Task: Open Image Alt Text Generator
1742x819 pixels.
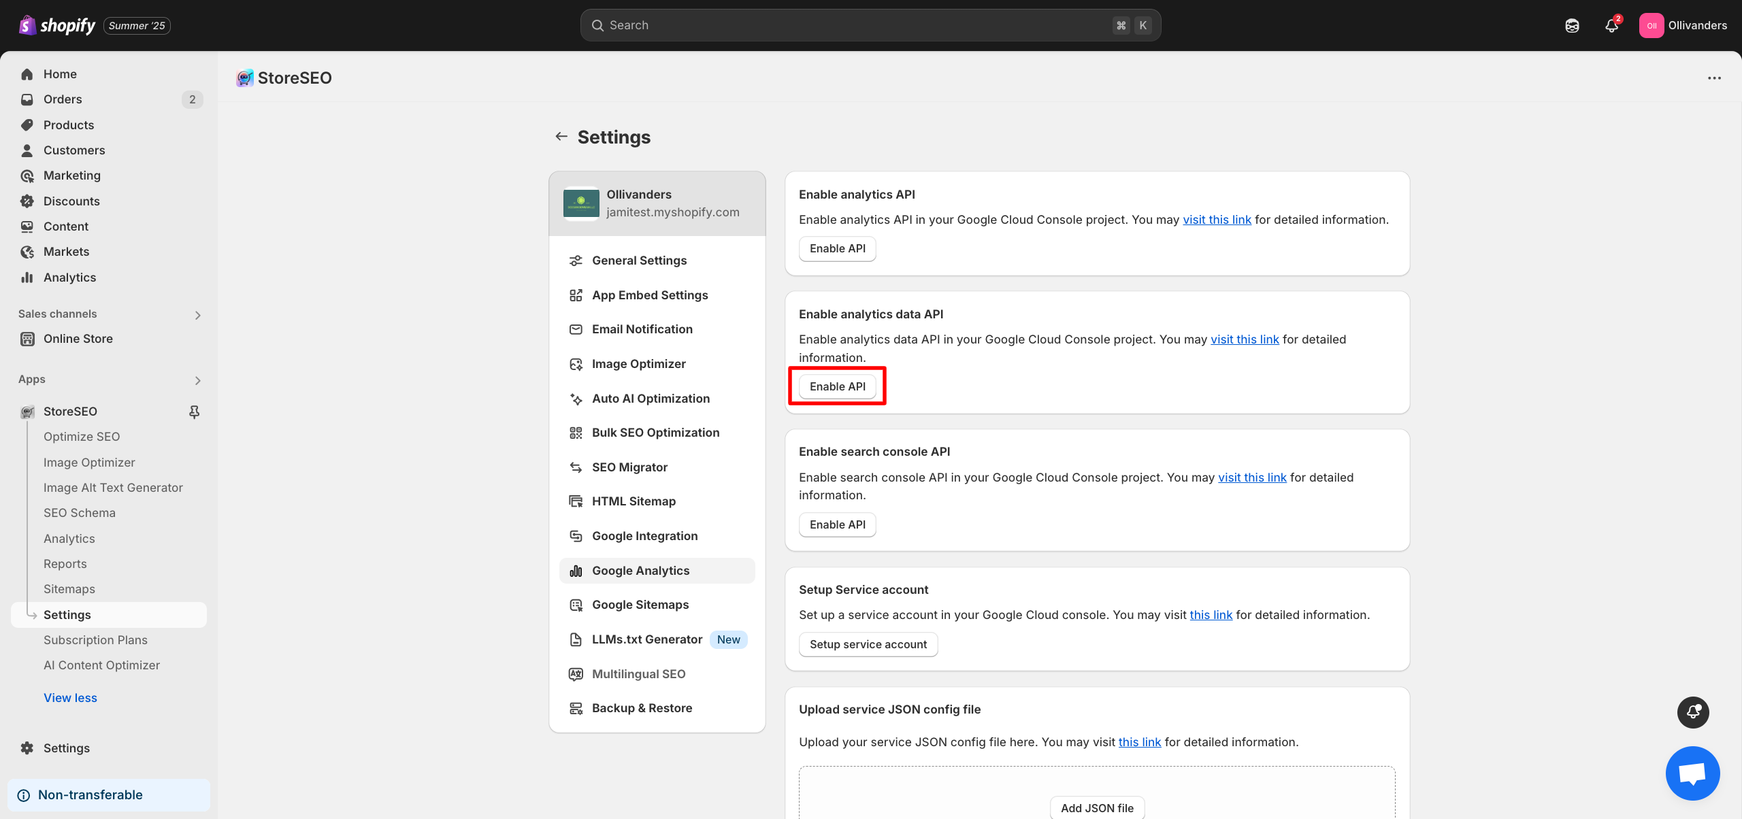Action: (113, 488)
